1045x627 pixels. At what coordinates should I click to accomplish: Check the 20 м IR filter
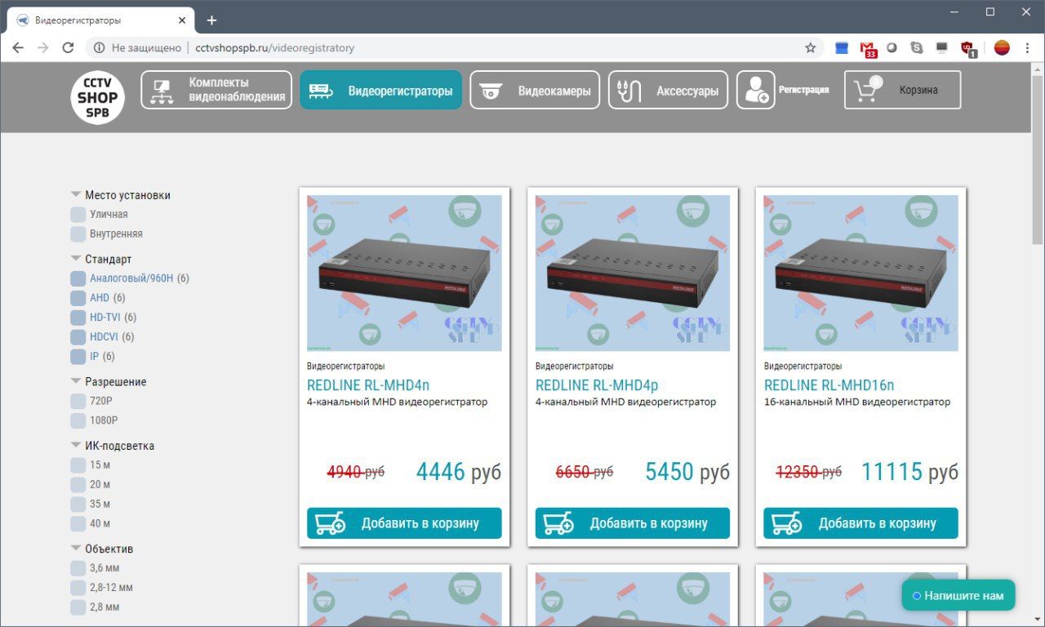tap(78, 484)
